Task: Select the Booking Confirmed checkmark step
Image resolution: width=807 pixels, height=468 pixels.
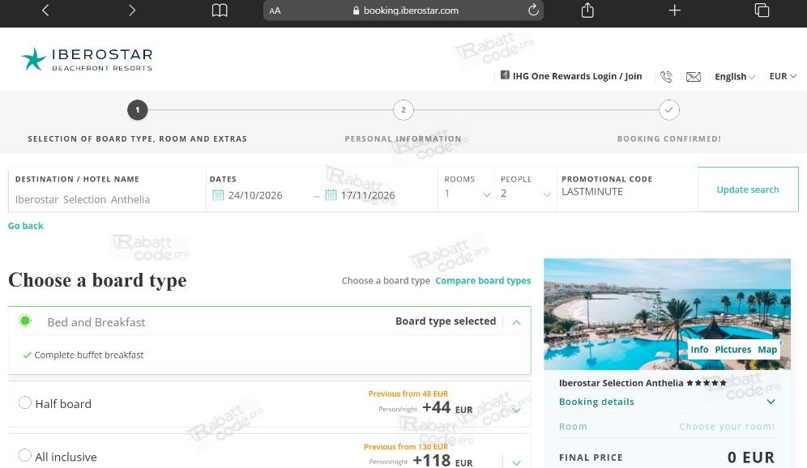Action: (669, 109)
